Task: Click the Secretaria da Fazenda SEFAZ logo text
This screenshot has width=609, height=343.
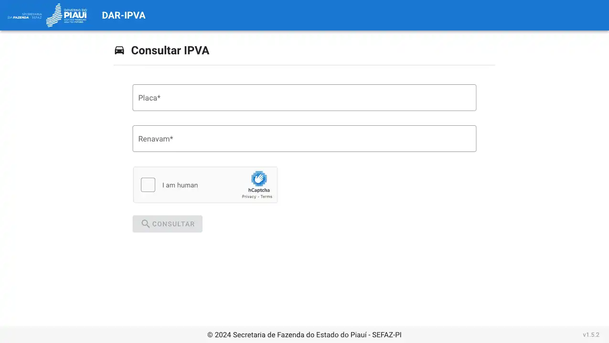Action: tap(25, 16)
